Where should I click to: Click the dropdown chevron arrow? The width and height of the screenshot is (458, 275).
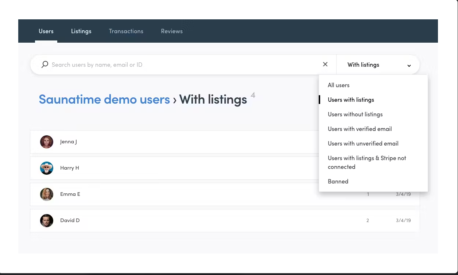[409, 66]
